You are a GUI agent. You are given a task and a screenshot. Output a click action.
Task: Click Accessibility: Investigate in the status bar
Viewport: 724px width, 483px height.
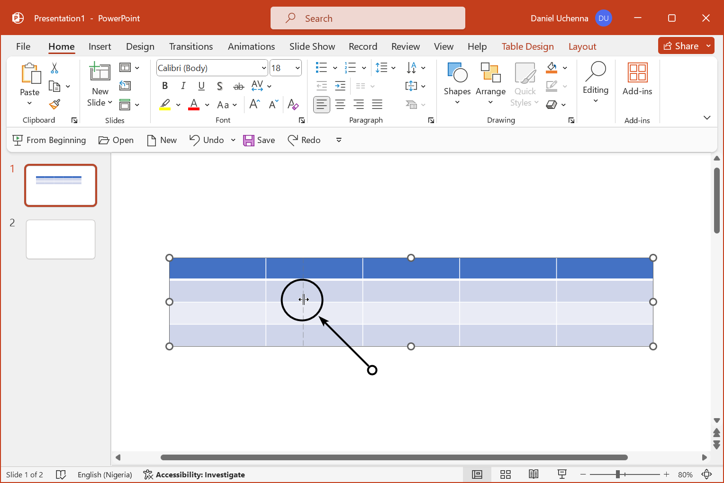tap(194, 474)
